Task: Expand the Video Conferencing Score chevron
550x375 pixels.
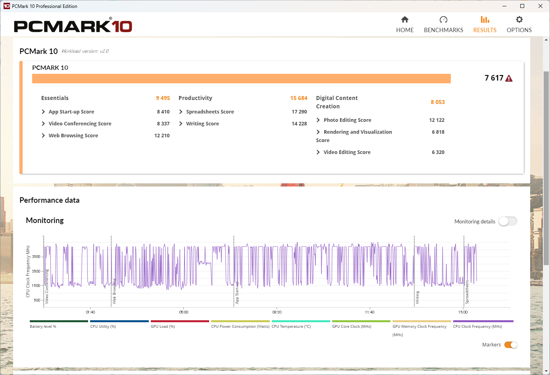Action: 43,124
